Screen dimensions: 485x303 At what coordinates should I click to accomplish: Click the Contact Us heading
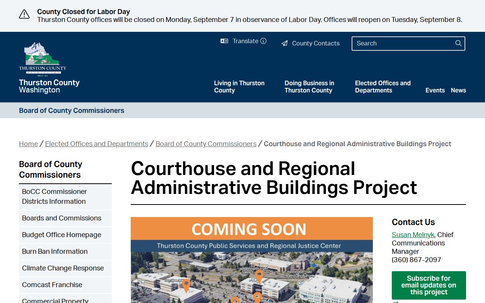point(413,222)
